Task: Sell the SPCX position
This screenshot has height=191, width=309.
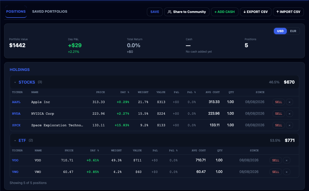Action: 278,125
